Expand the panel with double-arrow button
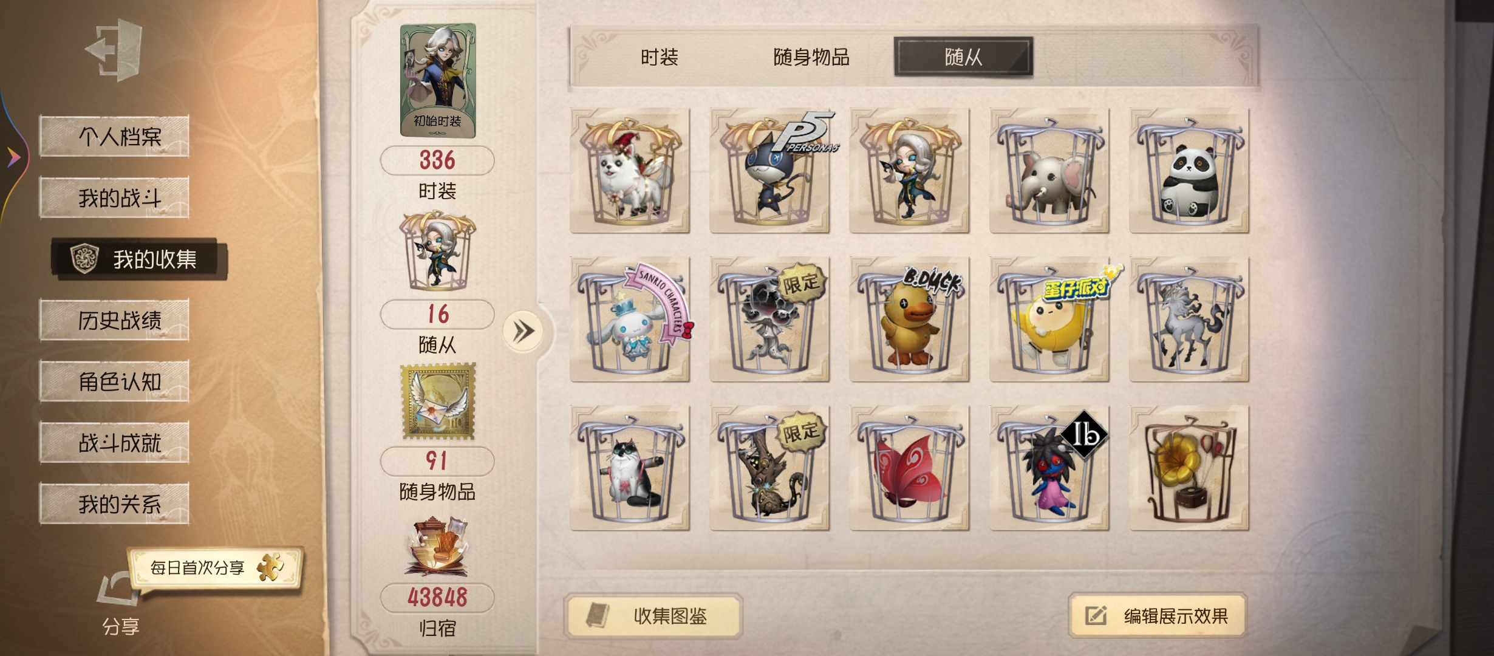1494x656 pixels. pos(523,332)
